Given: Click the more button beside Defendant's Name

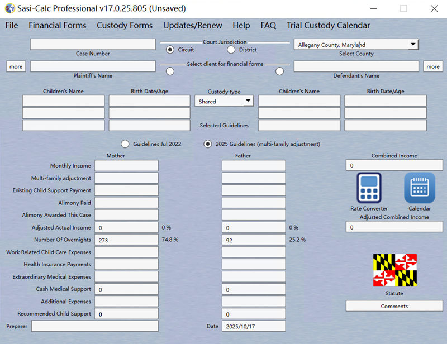Looking at the screenshot, I should click(x=433, y=66).
